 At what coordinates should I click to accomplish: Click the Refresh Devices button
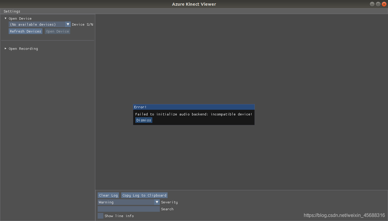point(25,31)
